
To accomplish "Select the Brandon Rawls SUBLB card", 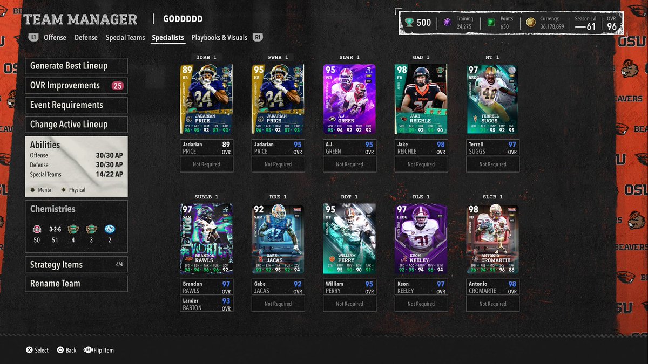I will [x=206, y=239].
